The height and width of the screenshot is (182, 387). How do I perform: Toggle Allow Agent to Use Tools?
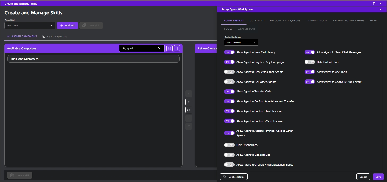tap(310, 72)
